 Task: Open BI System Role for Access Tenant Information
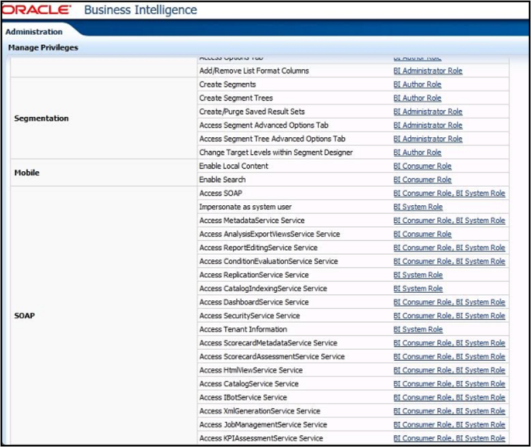click(418, 329)
